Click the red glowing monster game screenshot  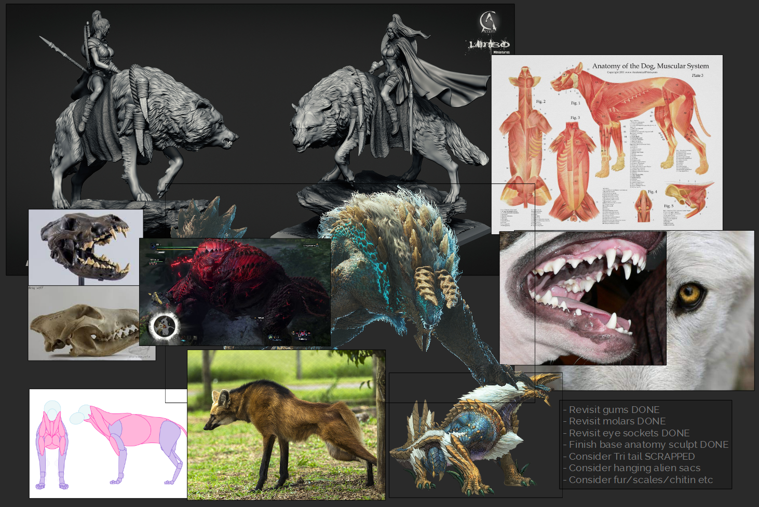[235, 292]
